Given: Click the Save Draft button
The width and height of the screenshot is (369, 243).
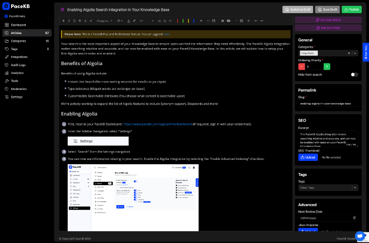Looking at the screenshot, I should pyautogui.click(x=327, y=9).
